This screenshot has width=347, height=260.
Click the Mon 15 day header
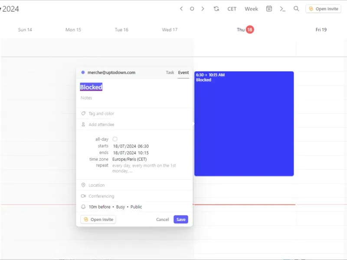73,29
